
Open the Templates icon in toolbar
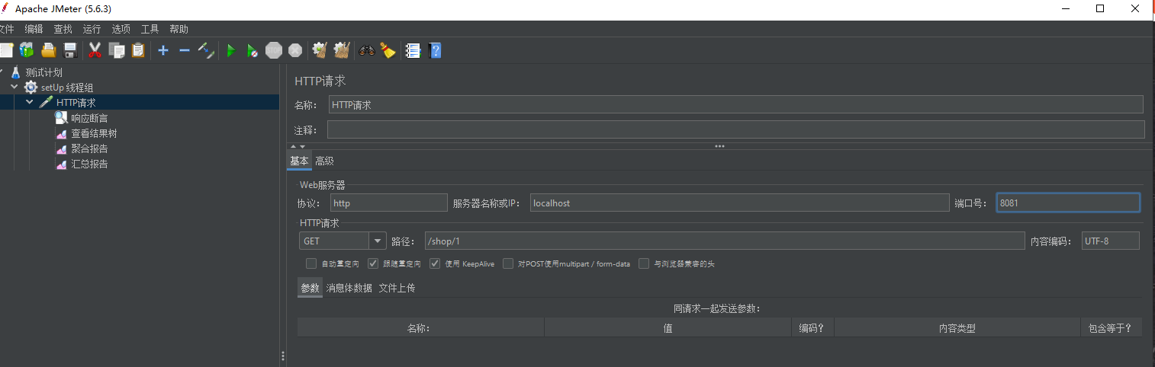(27, 50)
